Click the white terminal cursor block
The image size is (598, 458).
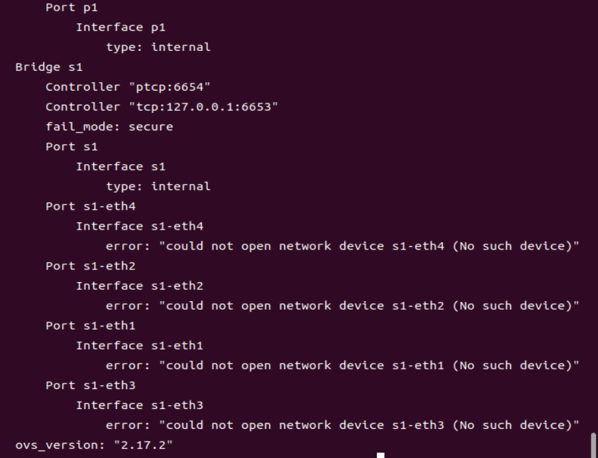(x=381, y=455)
